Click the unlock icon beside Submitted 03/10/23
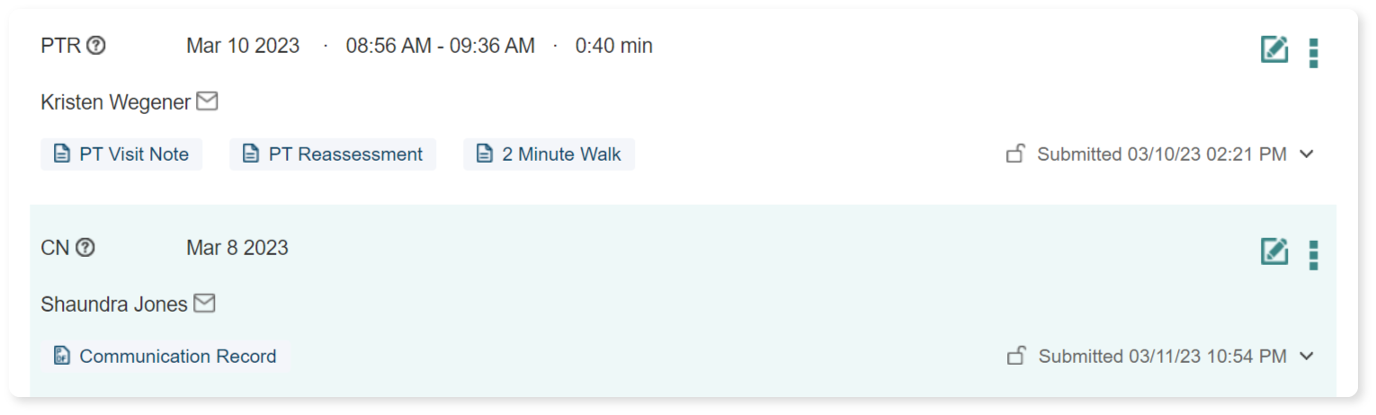The width and height of the screenshot is (1376, 415). point(1015,154)
